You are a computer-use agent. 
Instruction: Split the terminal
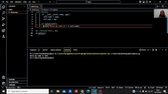153,50
